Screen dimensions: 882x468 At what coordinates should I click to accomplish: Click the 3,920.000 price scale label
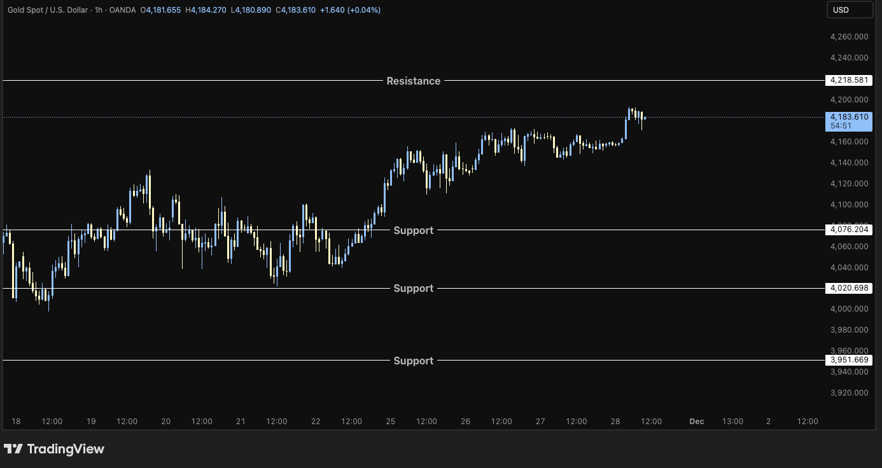click(x=849, y=392)
